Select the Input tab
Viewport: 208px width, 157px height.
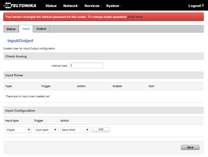26,29
